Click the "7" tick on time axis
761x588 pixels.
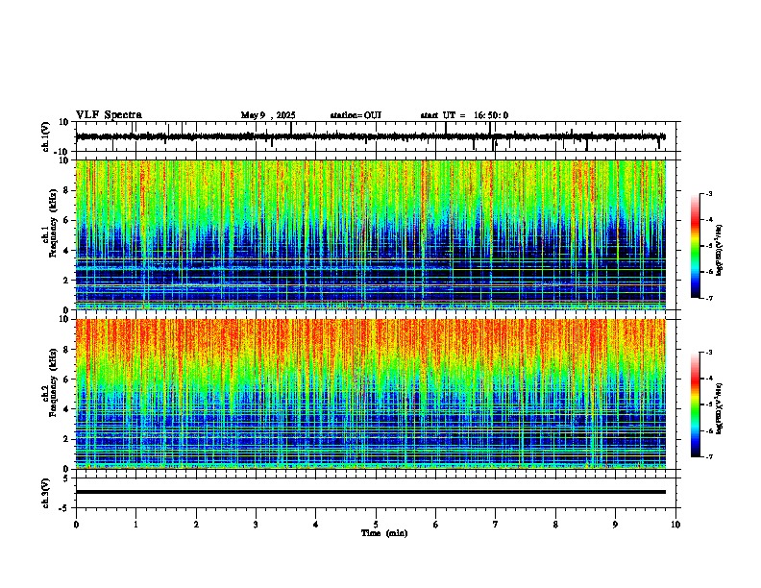(496, 525)
